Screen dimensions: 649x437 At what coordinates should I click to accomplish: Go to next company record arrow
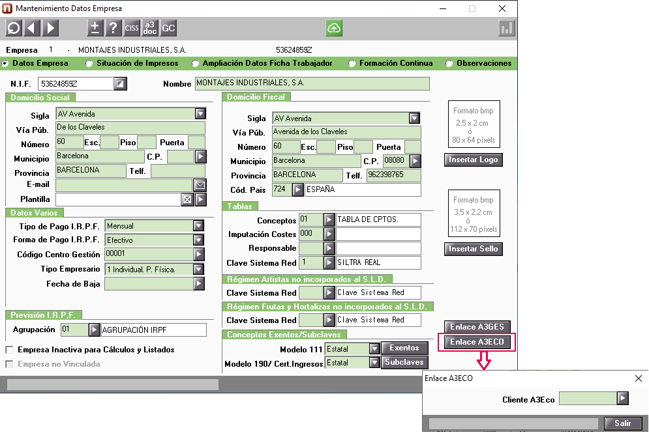[50, 28]
